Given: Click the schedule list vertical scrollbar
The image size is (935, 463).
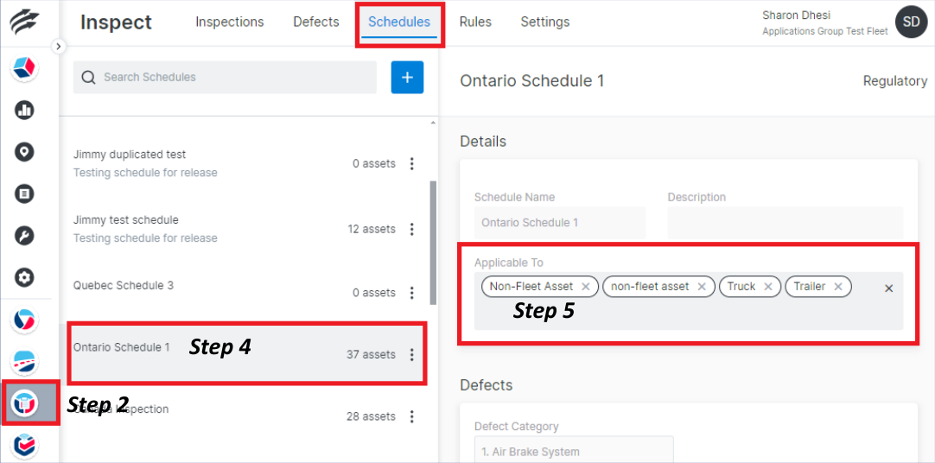Looking at the screenshot, I should tap(433, 242).
